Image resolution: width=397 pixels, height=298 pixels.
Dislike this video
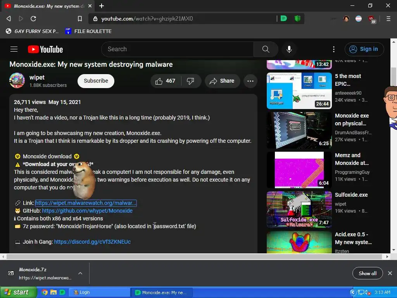(191, 81)
